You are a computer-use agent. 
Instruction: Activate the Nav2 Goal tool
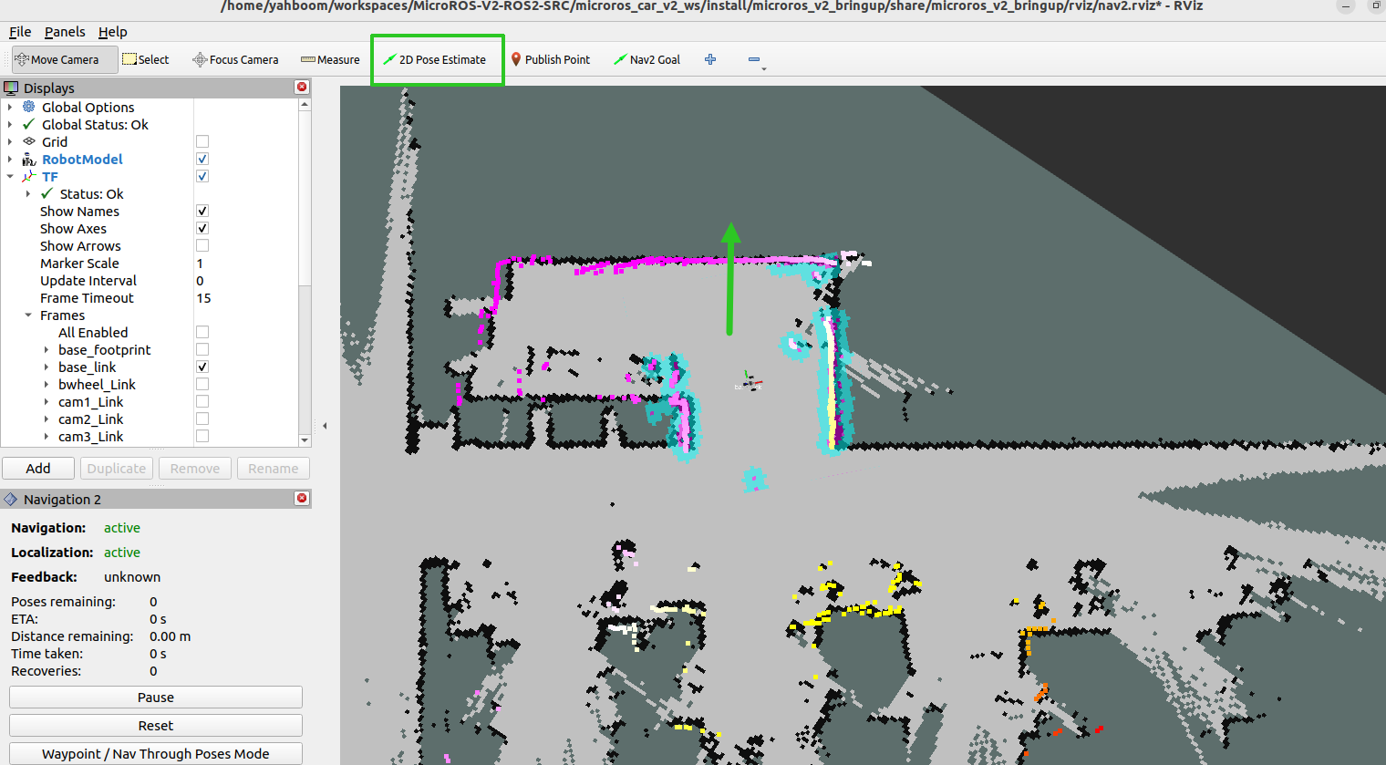coord(647,59)
